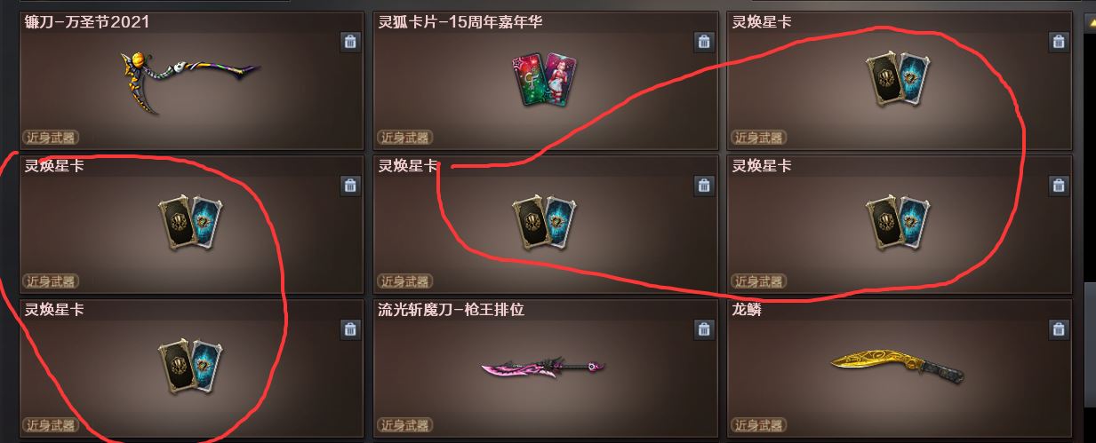Trash the 灵焕星卡 directly above 流光斩魔刀-枪王排位

point(704,186)
